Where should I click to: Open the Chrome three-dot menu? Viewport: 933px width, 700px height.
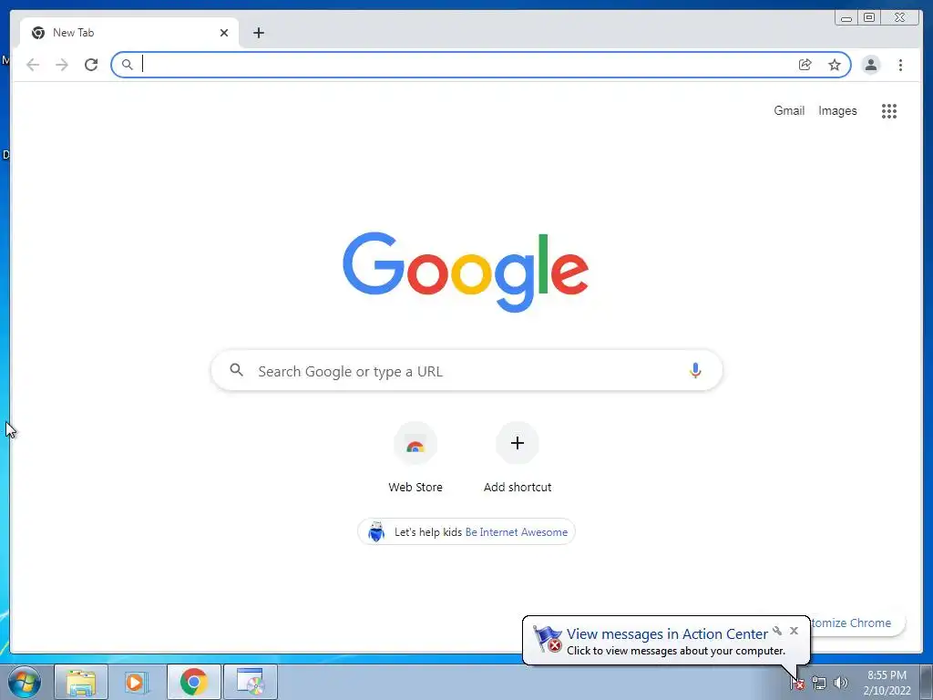900,65
